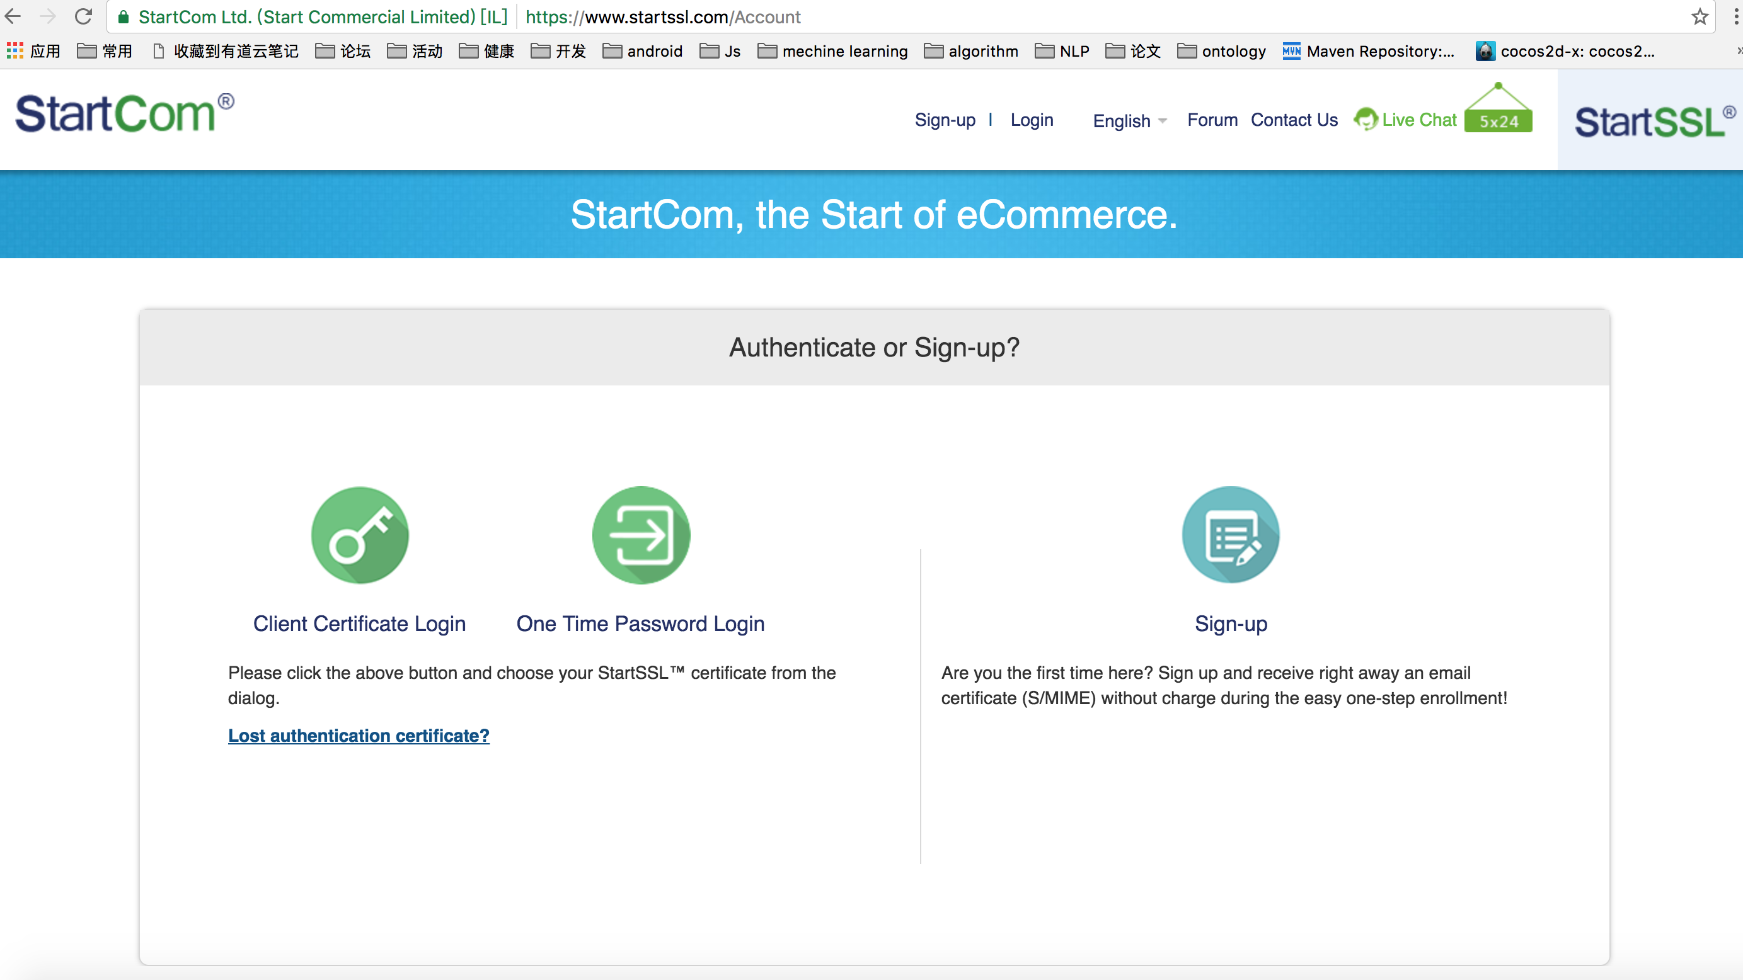Click the One Time Password arrow icon
Image resolution: width=1743 pixels, height=980 pixels.
point(641,535)
